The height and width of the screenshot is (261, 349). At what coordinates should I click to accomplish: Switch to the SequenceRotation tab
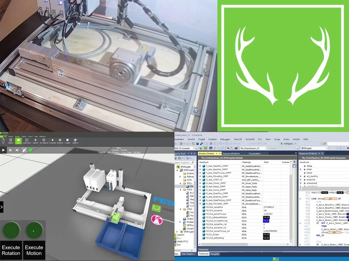(x=231, y=153)
